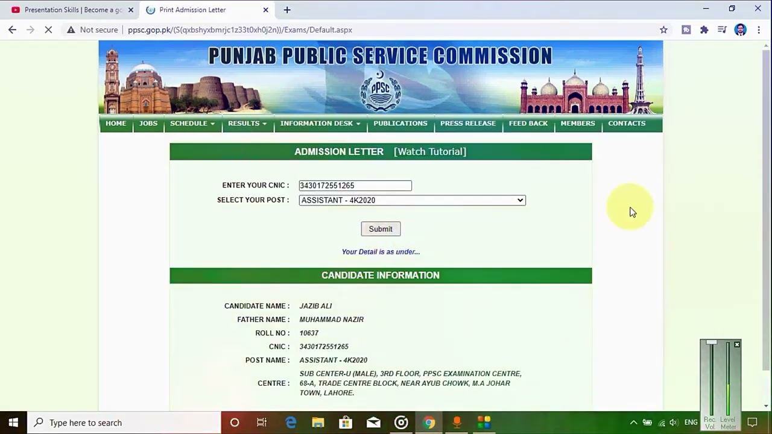The image size is (772, 434).
Task: Bookmark this page with star icon
Action: coord(663,30)
